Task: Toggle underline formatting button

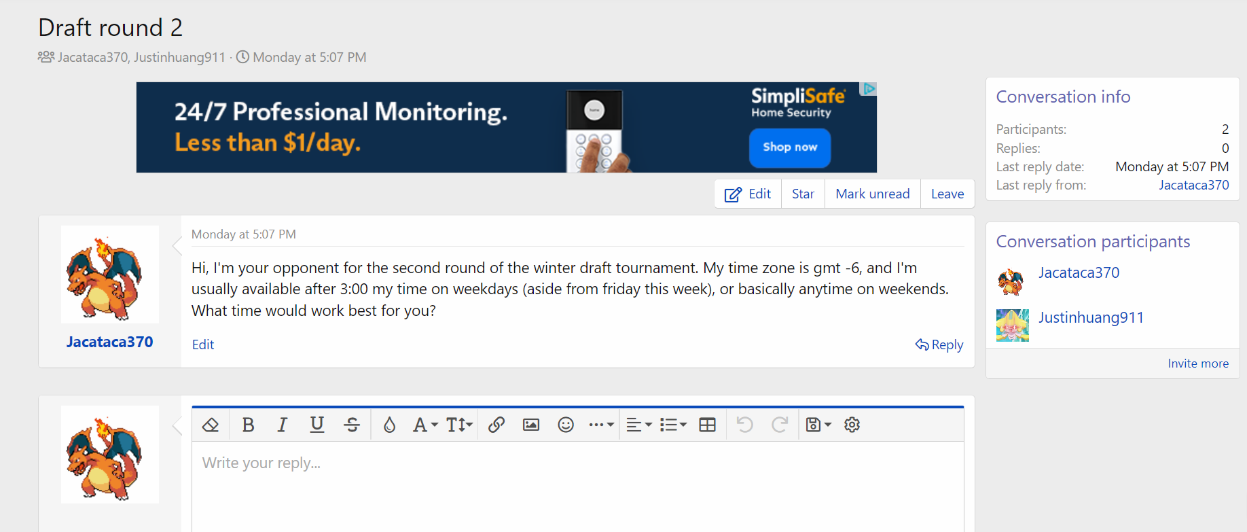Action: tap(317, 425)
